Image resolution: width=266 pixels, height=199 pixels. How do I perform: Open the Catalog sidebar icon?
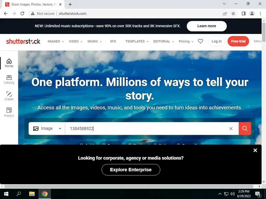click(9, 80)
